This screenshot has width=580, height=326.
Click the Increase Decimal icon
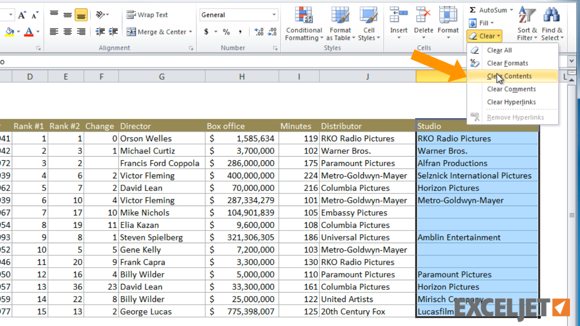coord(259,32)
